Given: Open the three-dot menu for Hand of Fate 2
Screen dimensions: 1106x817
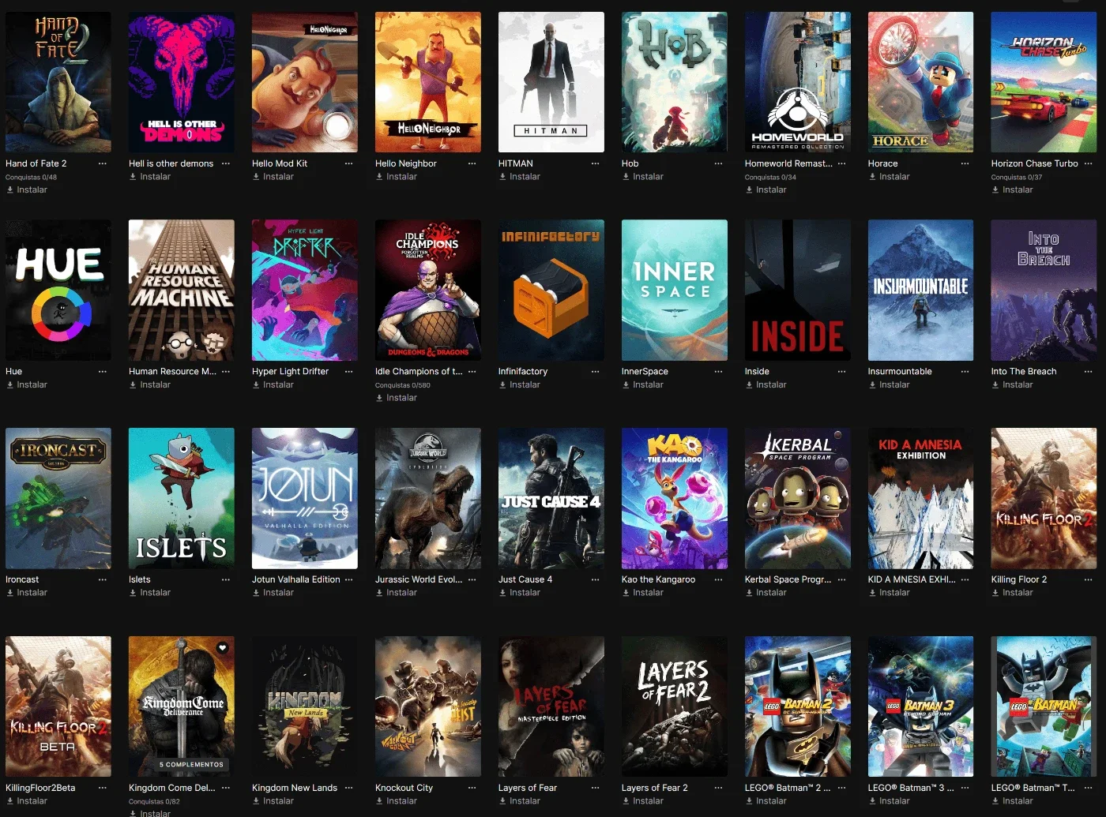Looking at the screenshot, I should click(x=103, y=163).
